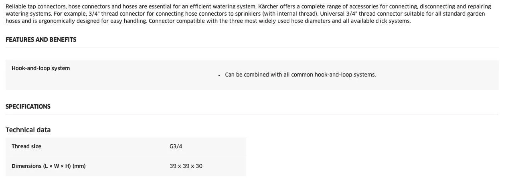The image size is (506, 190).
Task: Select the Hook-and-loop system feature title
Action: [x=41, y=68]
